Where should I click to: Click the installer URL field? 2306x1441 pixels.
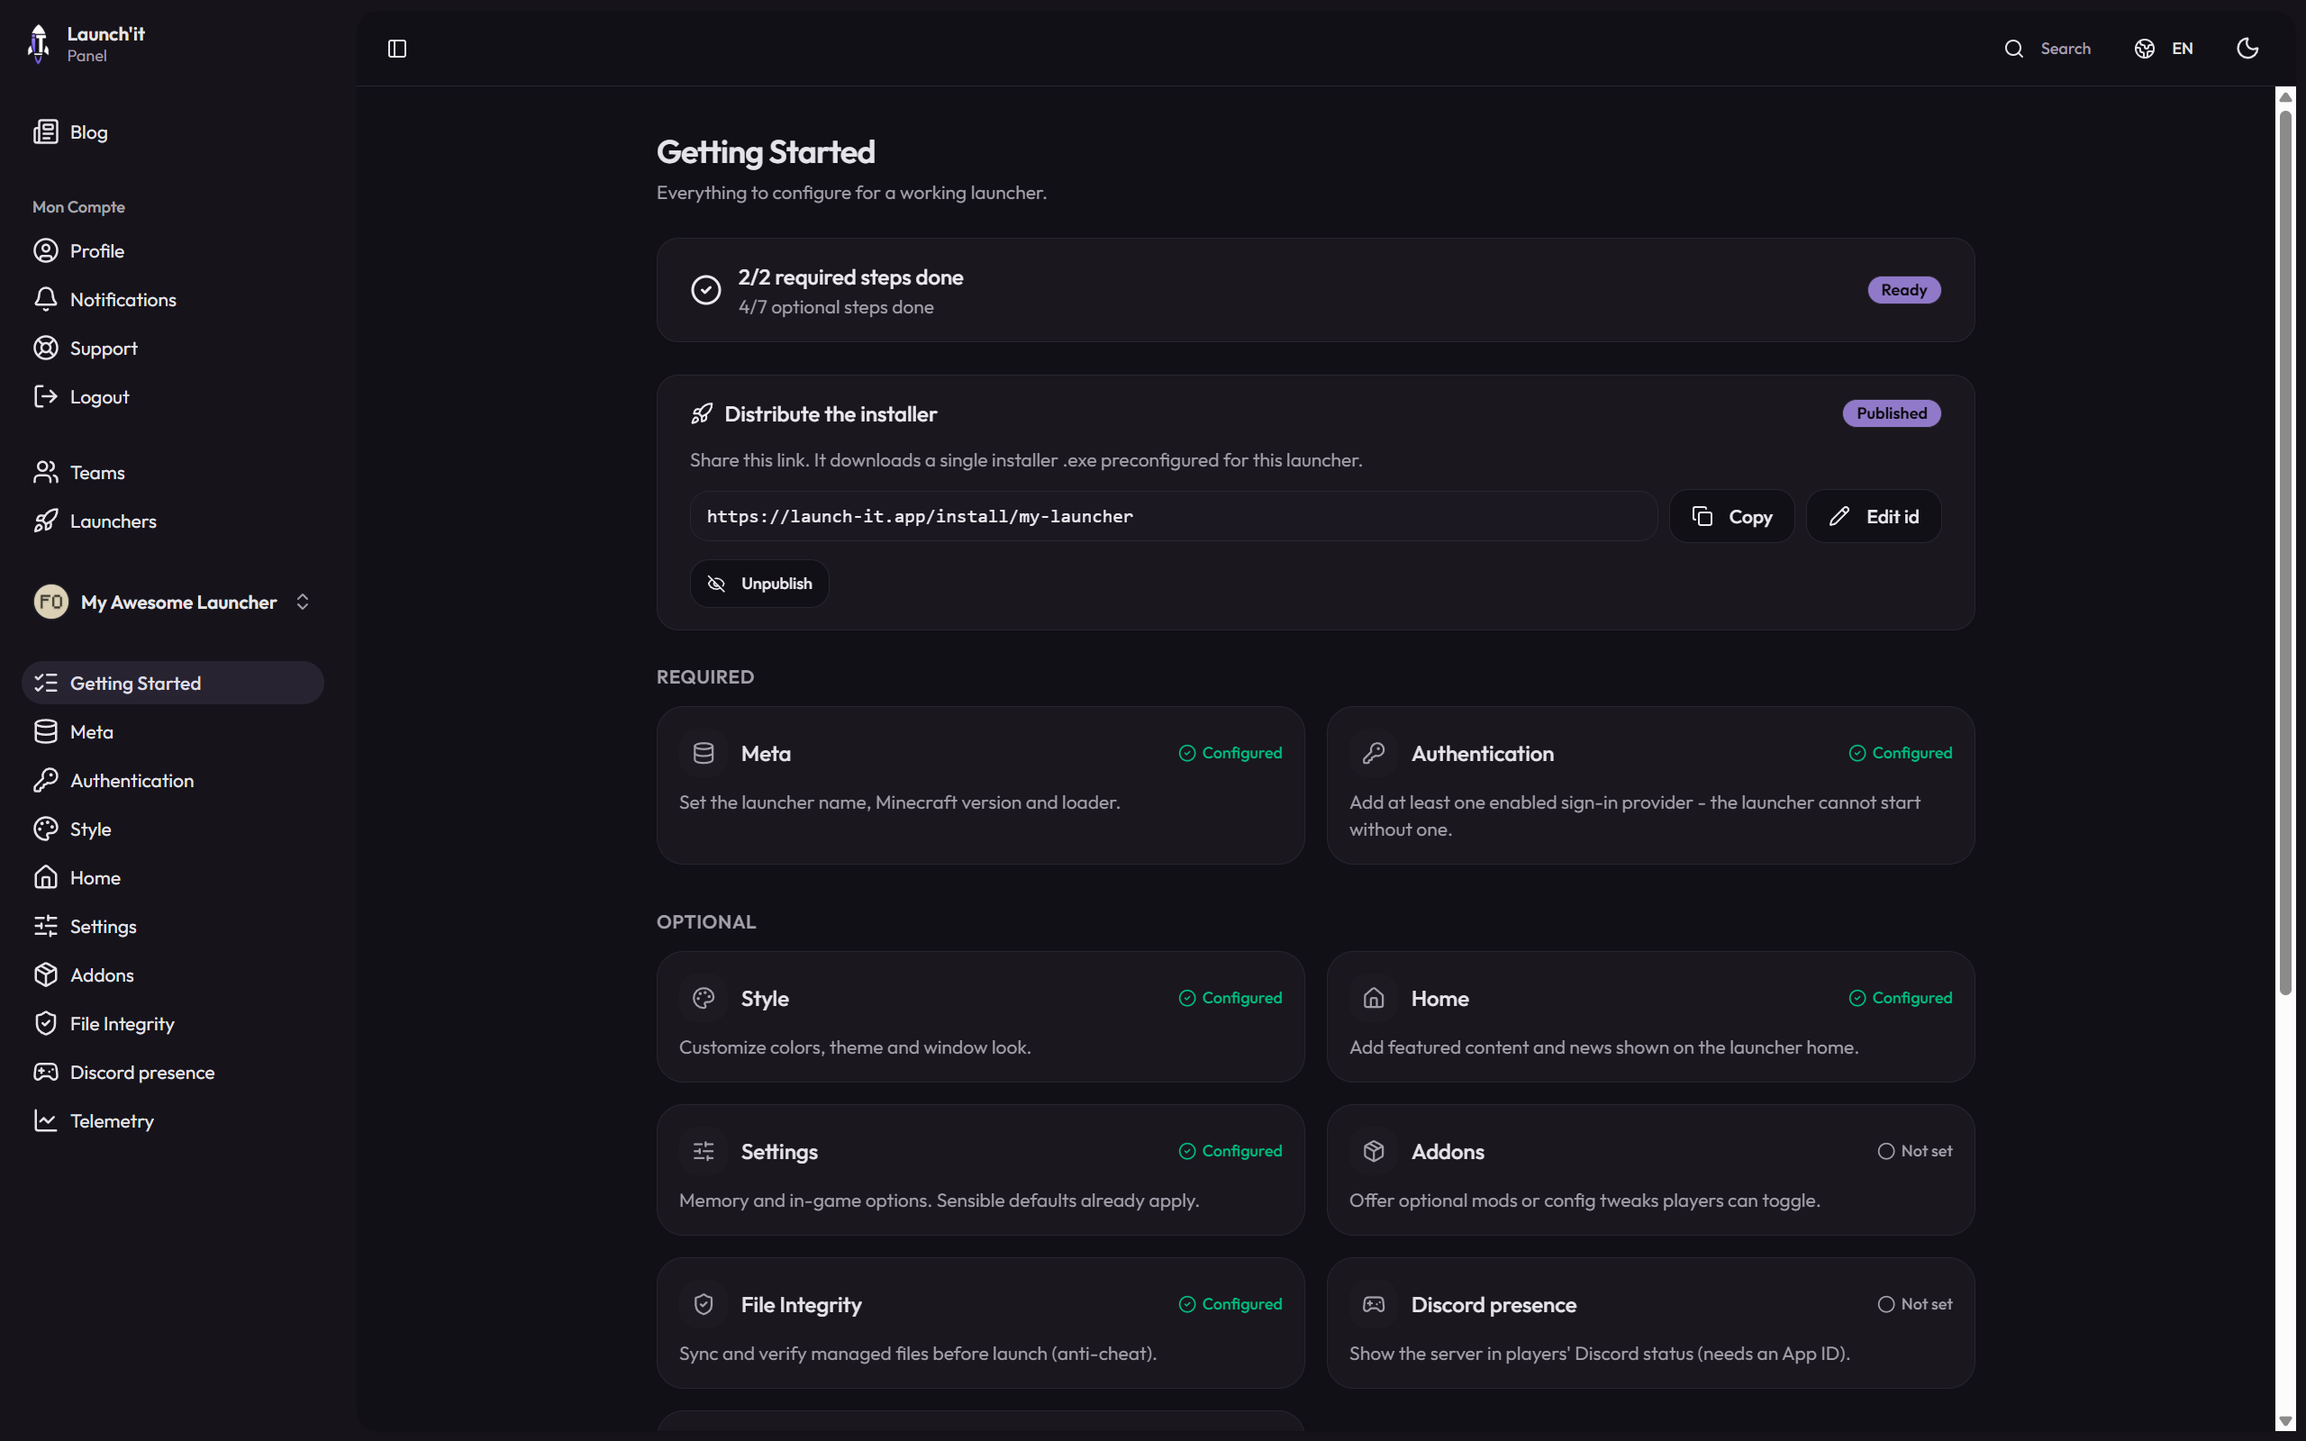tap(1173, 517)
